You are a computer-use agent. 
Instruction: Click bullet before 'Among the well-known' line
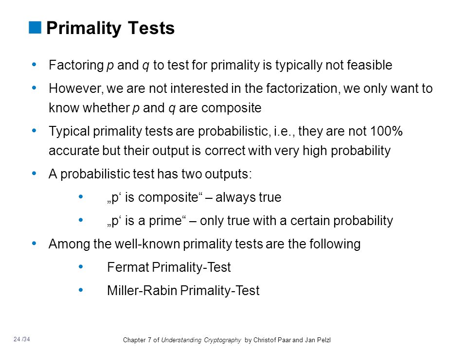click(x=34, y=243)
